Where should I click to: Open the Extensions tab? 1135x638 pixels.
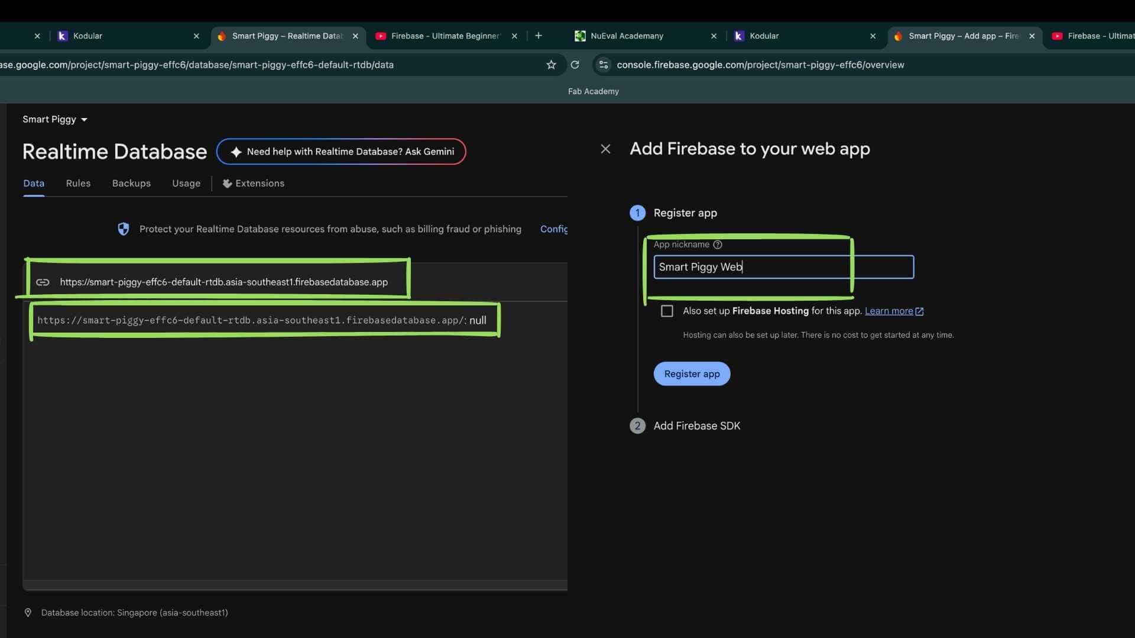point(254,184)
